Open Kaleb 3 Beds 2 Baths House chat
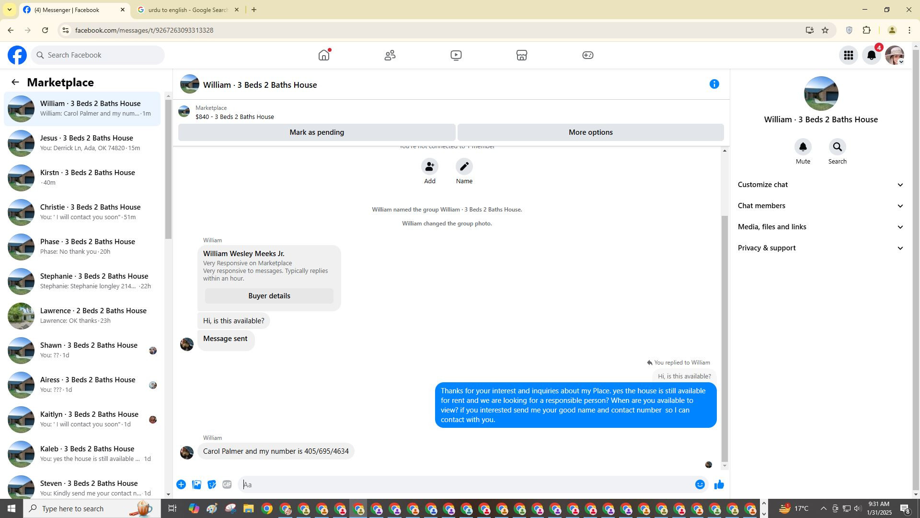 (82, 454)
